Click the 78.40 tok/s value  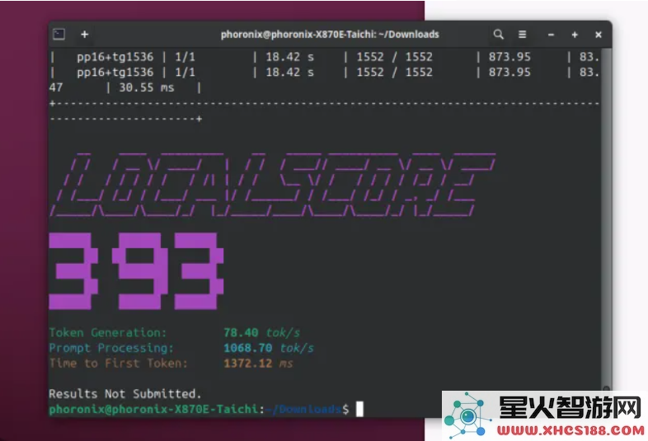261,333
